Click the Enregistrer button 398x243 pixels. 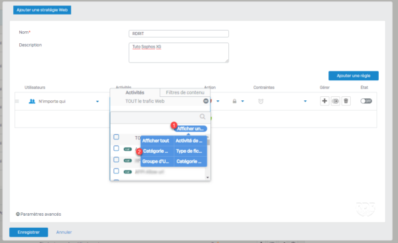[29, 232]
